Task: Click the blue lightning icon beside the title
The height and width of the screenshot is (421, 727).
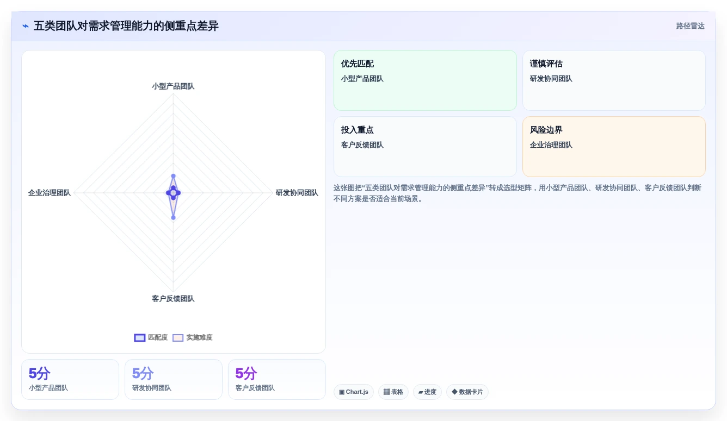Action: (26, 26)
